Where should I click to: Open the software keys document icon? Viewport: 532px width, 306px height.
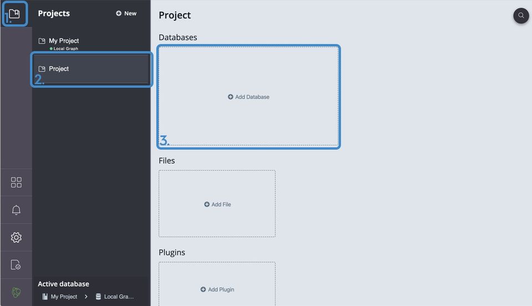click(x=16, y=265)
